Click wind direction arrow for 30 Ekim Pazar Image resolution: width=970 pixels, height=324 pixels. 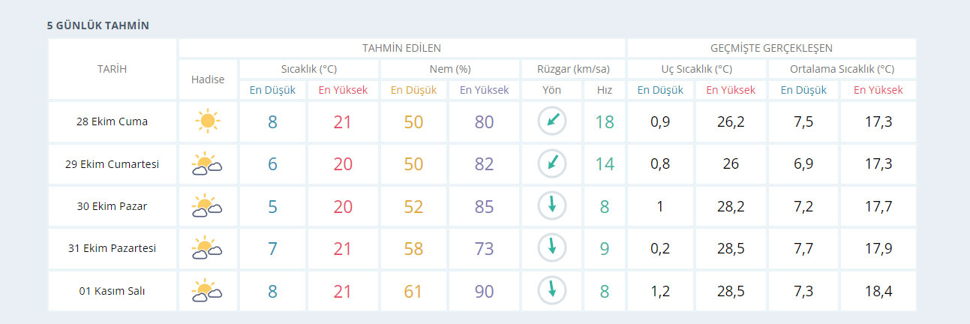click(552, 205)
